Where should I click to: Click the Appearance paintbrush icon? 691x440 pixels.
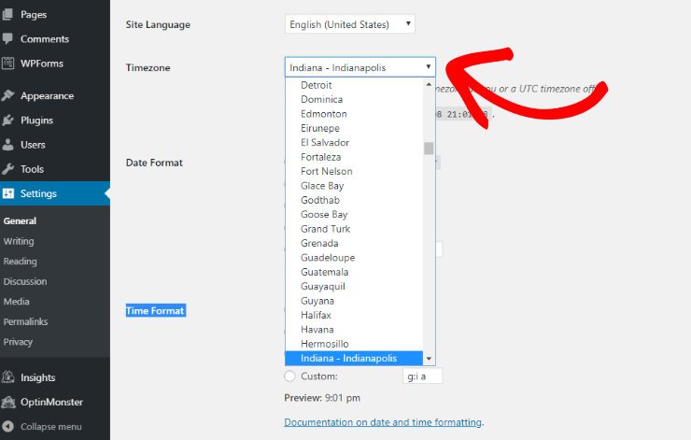[x=8, y=95]
